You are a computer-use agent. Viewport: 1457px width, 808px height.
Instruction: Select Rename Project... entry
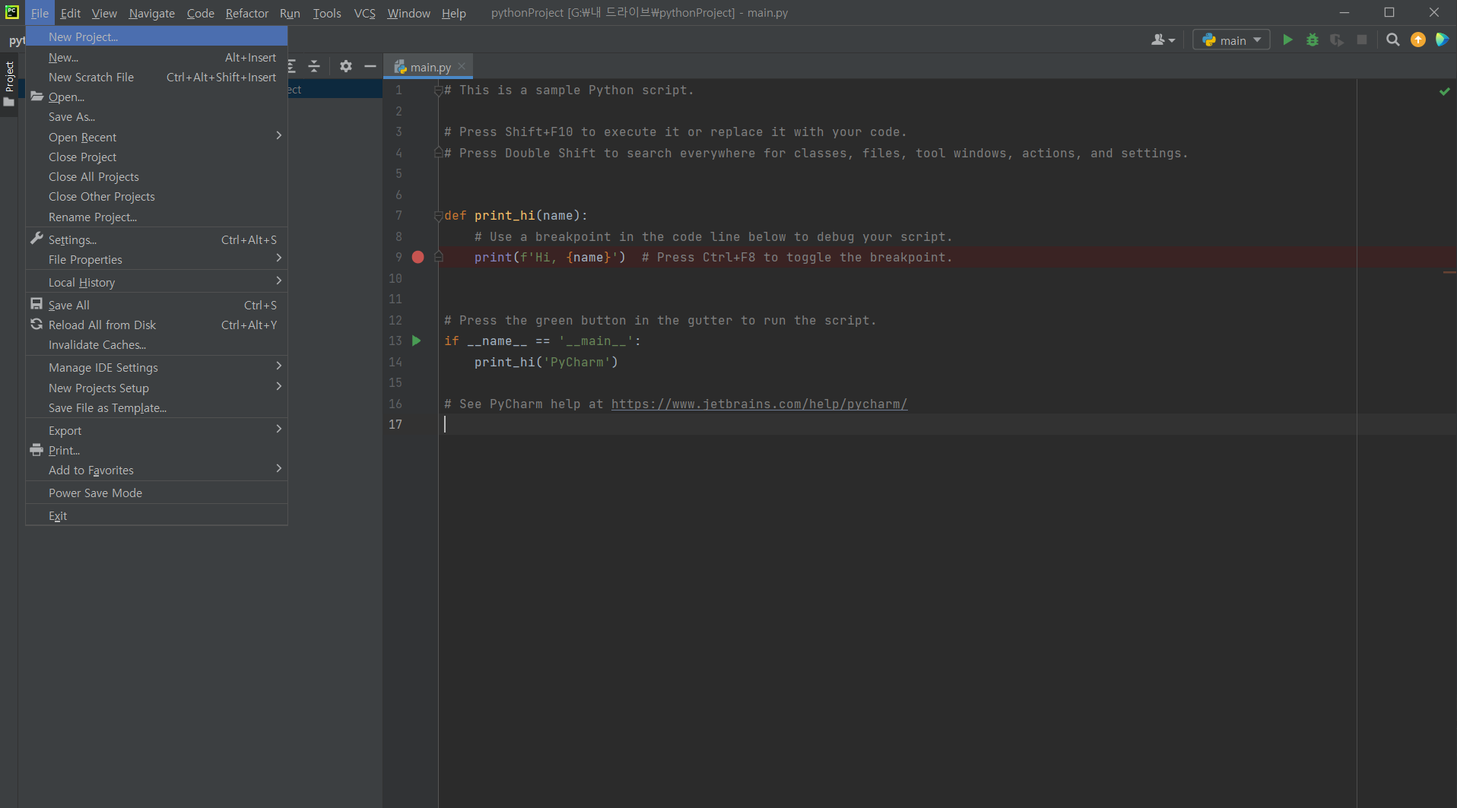pos(157,217)
